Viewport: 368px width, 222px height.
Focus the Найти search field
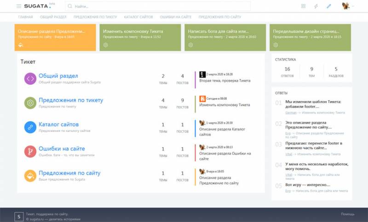coord(158,6)
